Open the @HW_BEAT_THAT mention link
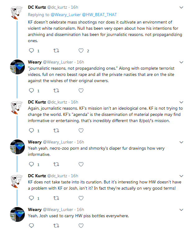The image size is (194, 229). click(99, 15)
